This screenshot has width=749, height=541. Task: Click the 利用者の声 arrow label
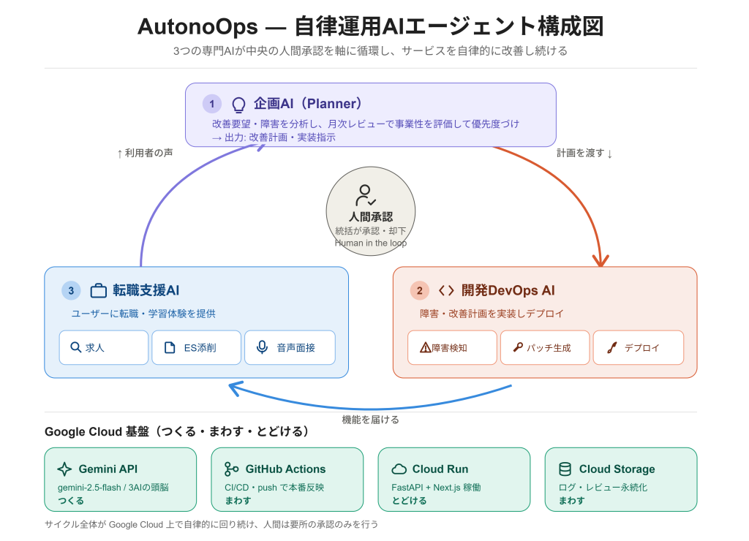[145, 153]
